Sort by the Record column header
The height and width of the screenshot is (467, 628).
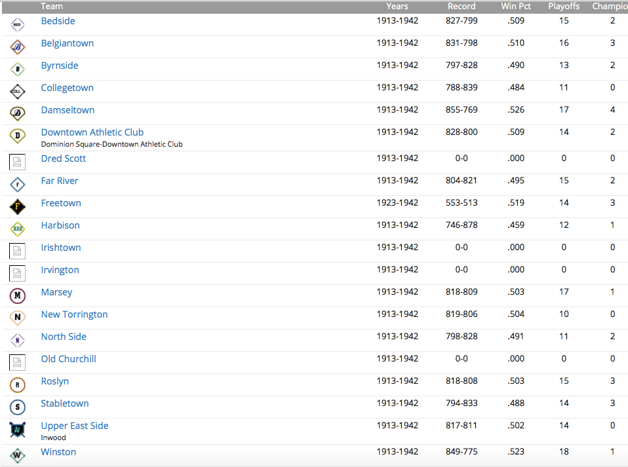pyautogui.click(x=461, y=7)
